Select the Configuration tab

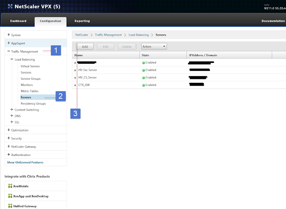point(50,21)
